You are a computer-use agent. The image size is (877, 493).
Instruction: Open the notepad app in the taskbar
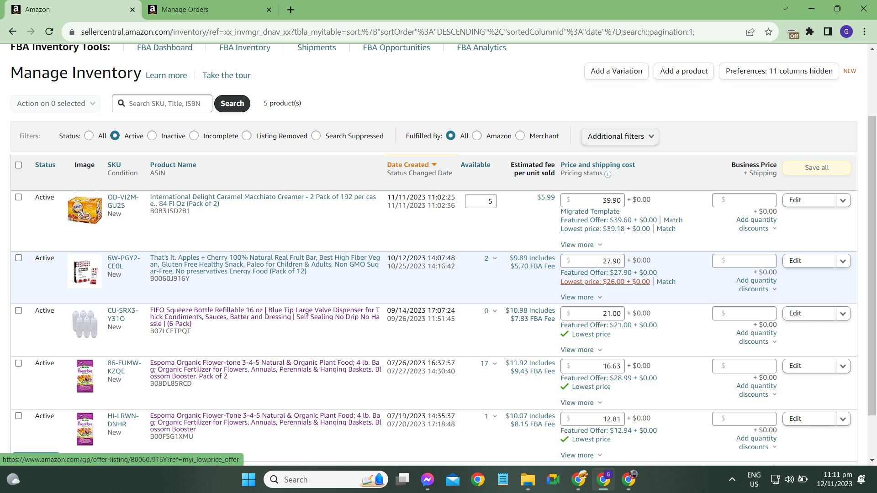pyautogui.click(x=503, y=479)
